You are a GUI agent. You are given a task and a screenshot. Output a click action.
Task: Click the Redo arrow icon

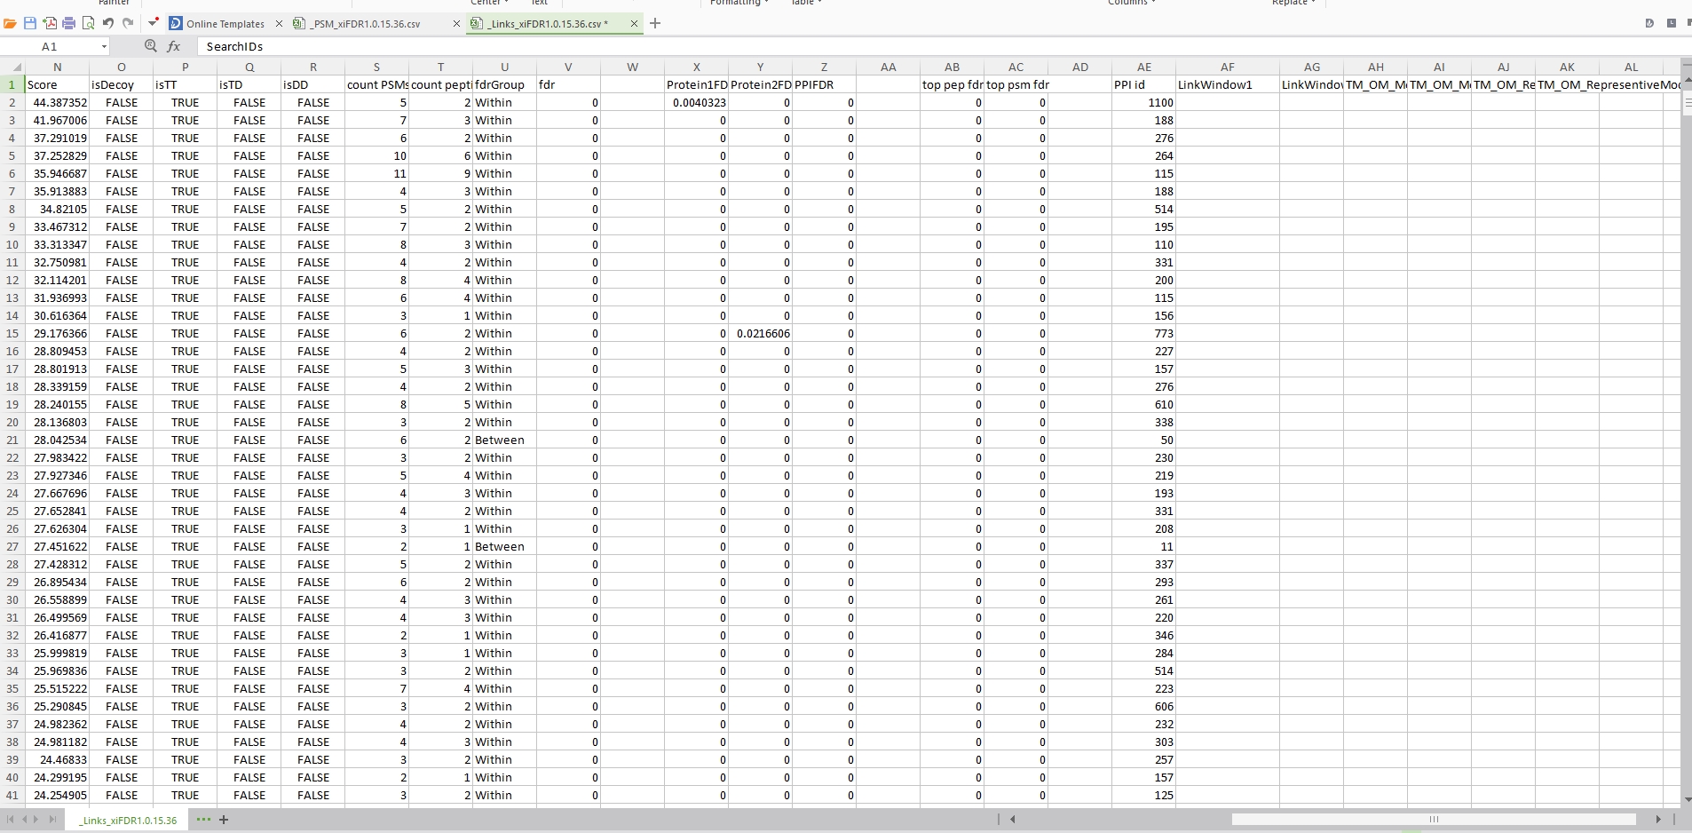(x=128, y=23)
